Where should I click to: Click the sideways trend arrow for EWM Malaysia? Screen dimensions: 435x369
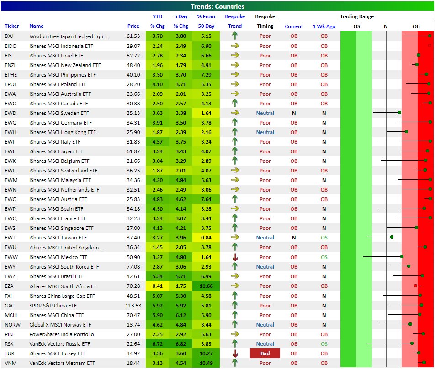235,180
